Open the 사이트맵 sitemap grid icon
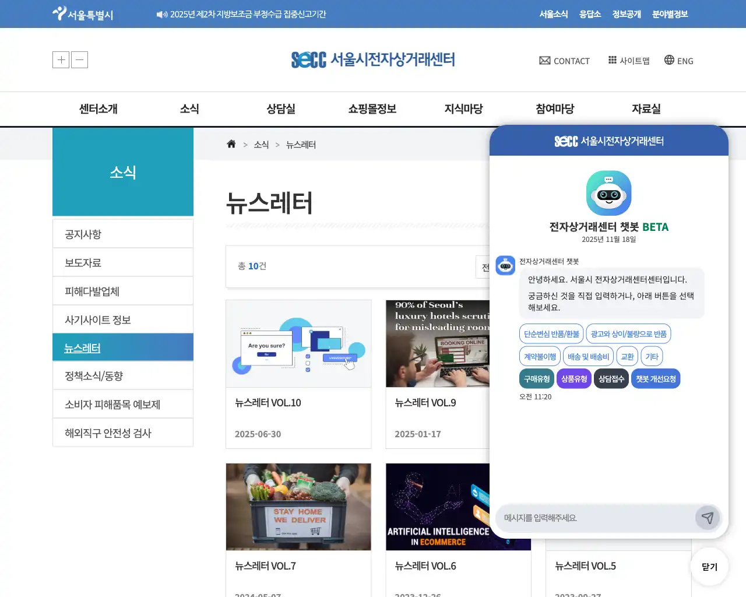The width and height of the screenshot is (746, 597). coord(613,59)
